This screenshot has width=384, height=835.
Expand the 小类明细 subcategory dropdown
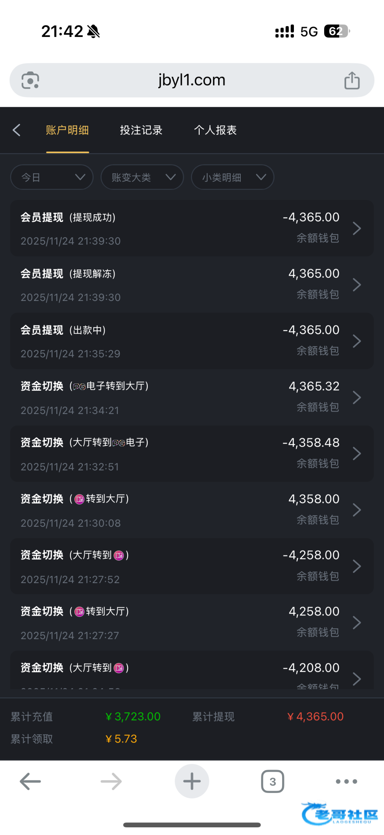(x=233, y=177)
